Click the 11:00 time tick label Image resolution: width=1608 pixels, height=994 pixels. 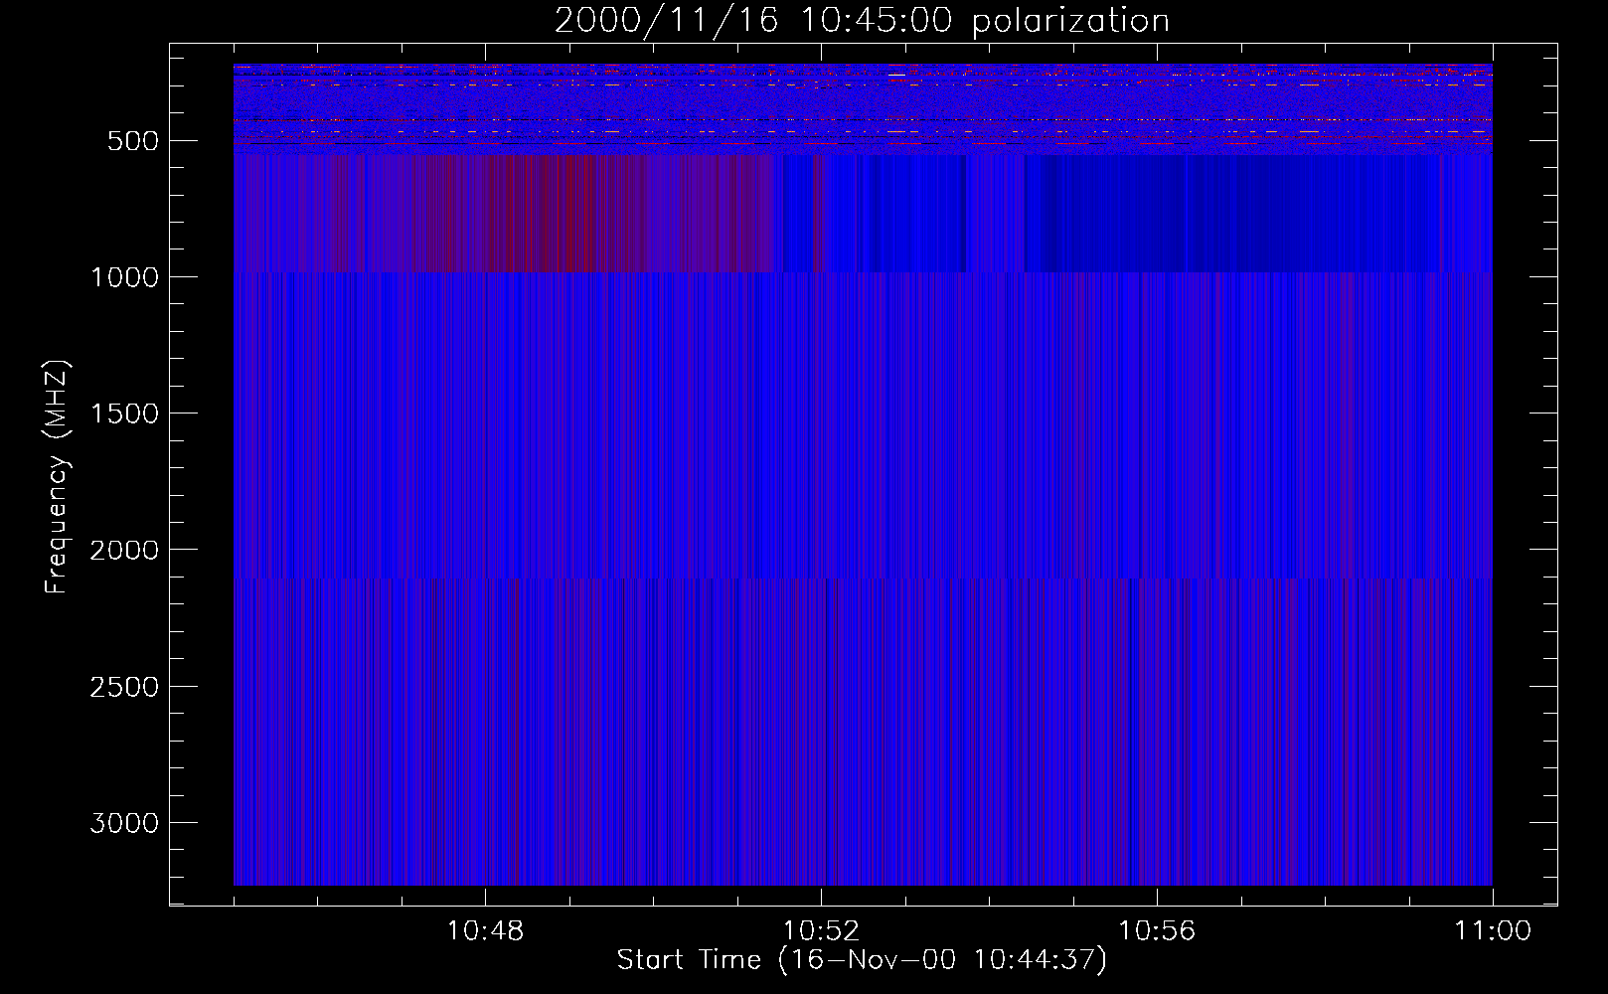pos(1493,931)
